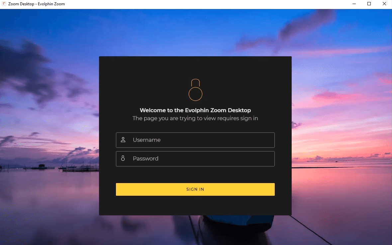
Task: Focus the Password input field
Action: [x=195, y=158]
